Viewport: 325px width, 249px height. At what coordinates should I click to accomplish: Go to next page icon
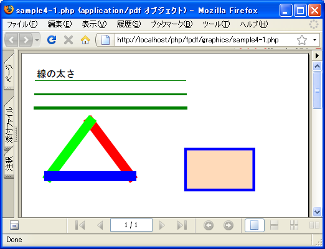pos(162,225)
